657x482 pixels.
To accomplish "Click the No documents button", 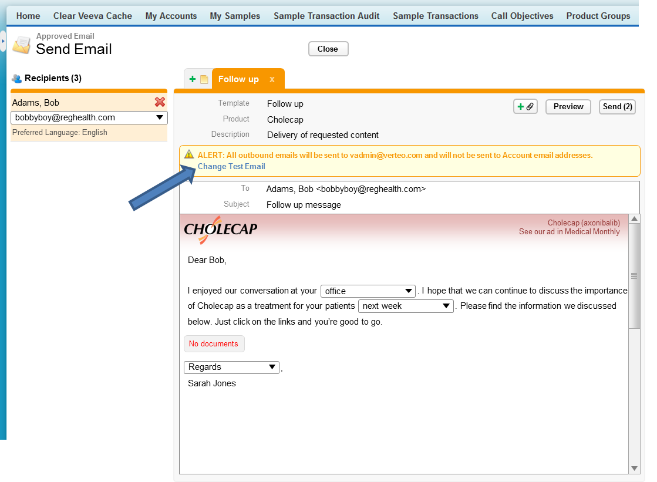I will coord(214,344).
